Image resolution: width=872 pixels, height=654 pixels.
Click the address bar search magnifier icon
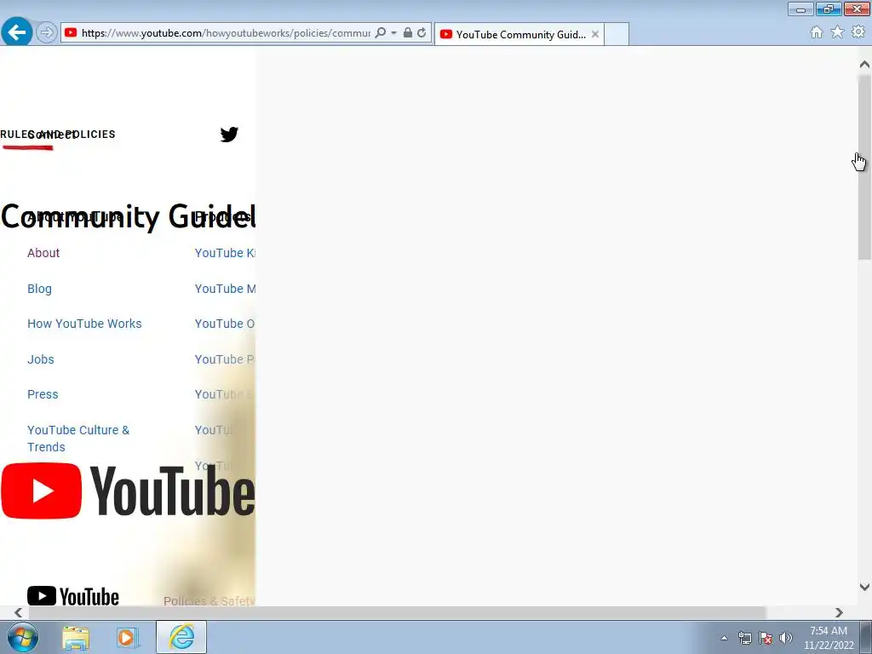pyautogui.click(x=381, y=33)
